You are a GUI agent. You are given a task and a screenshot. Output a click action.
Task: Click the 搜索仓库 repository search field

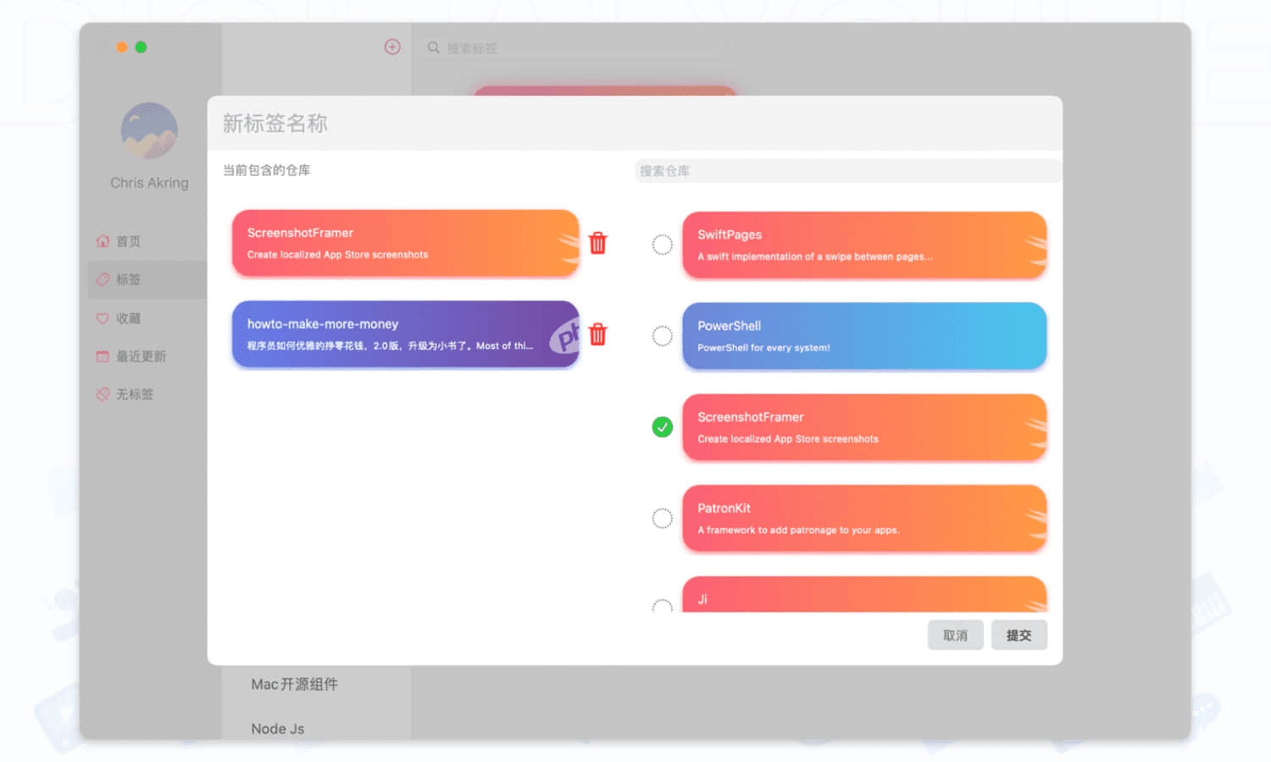click(846, 171)
